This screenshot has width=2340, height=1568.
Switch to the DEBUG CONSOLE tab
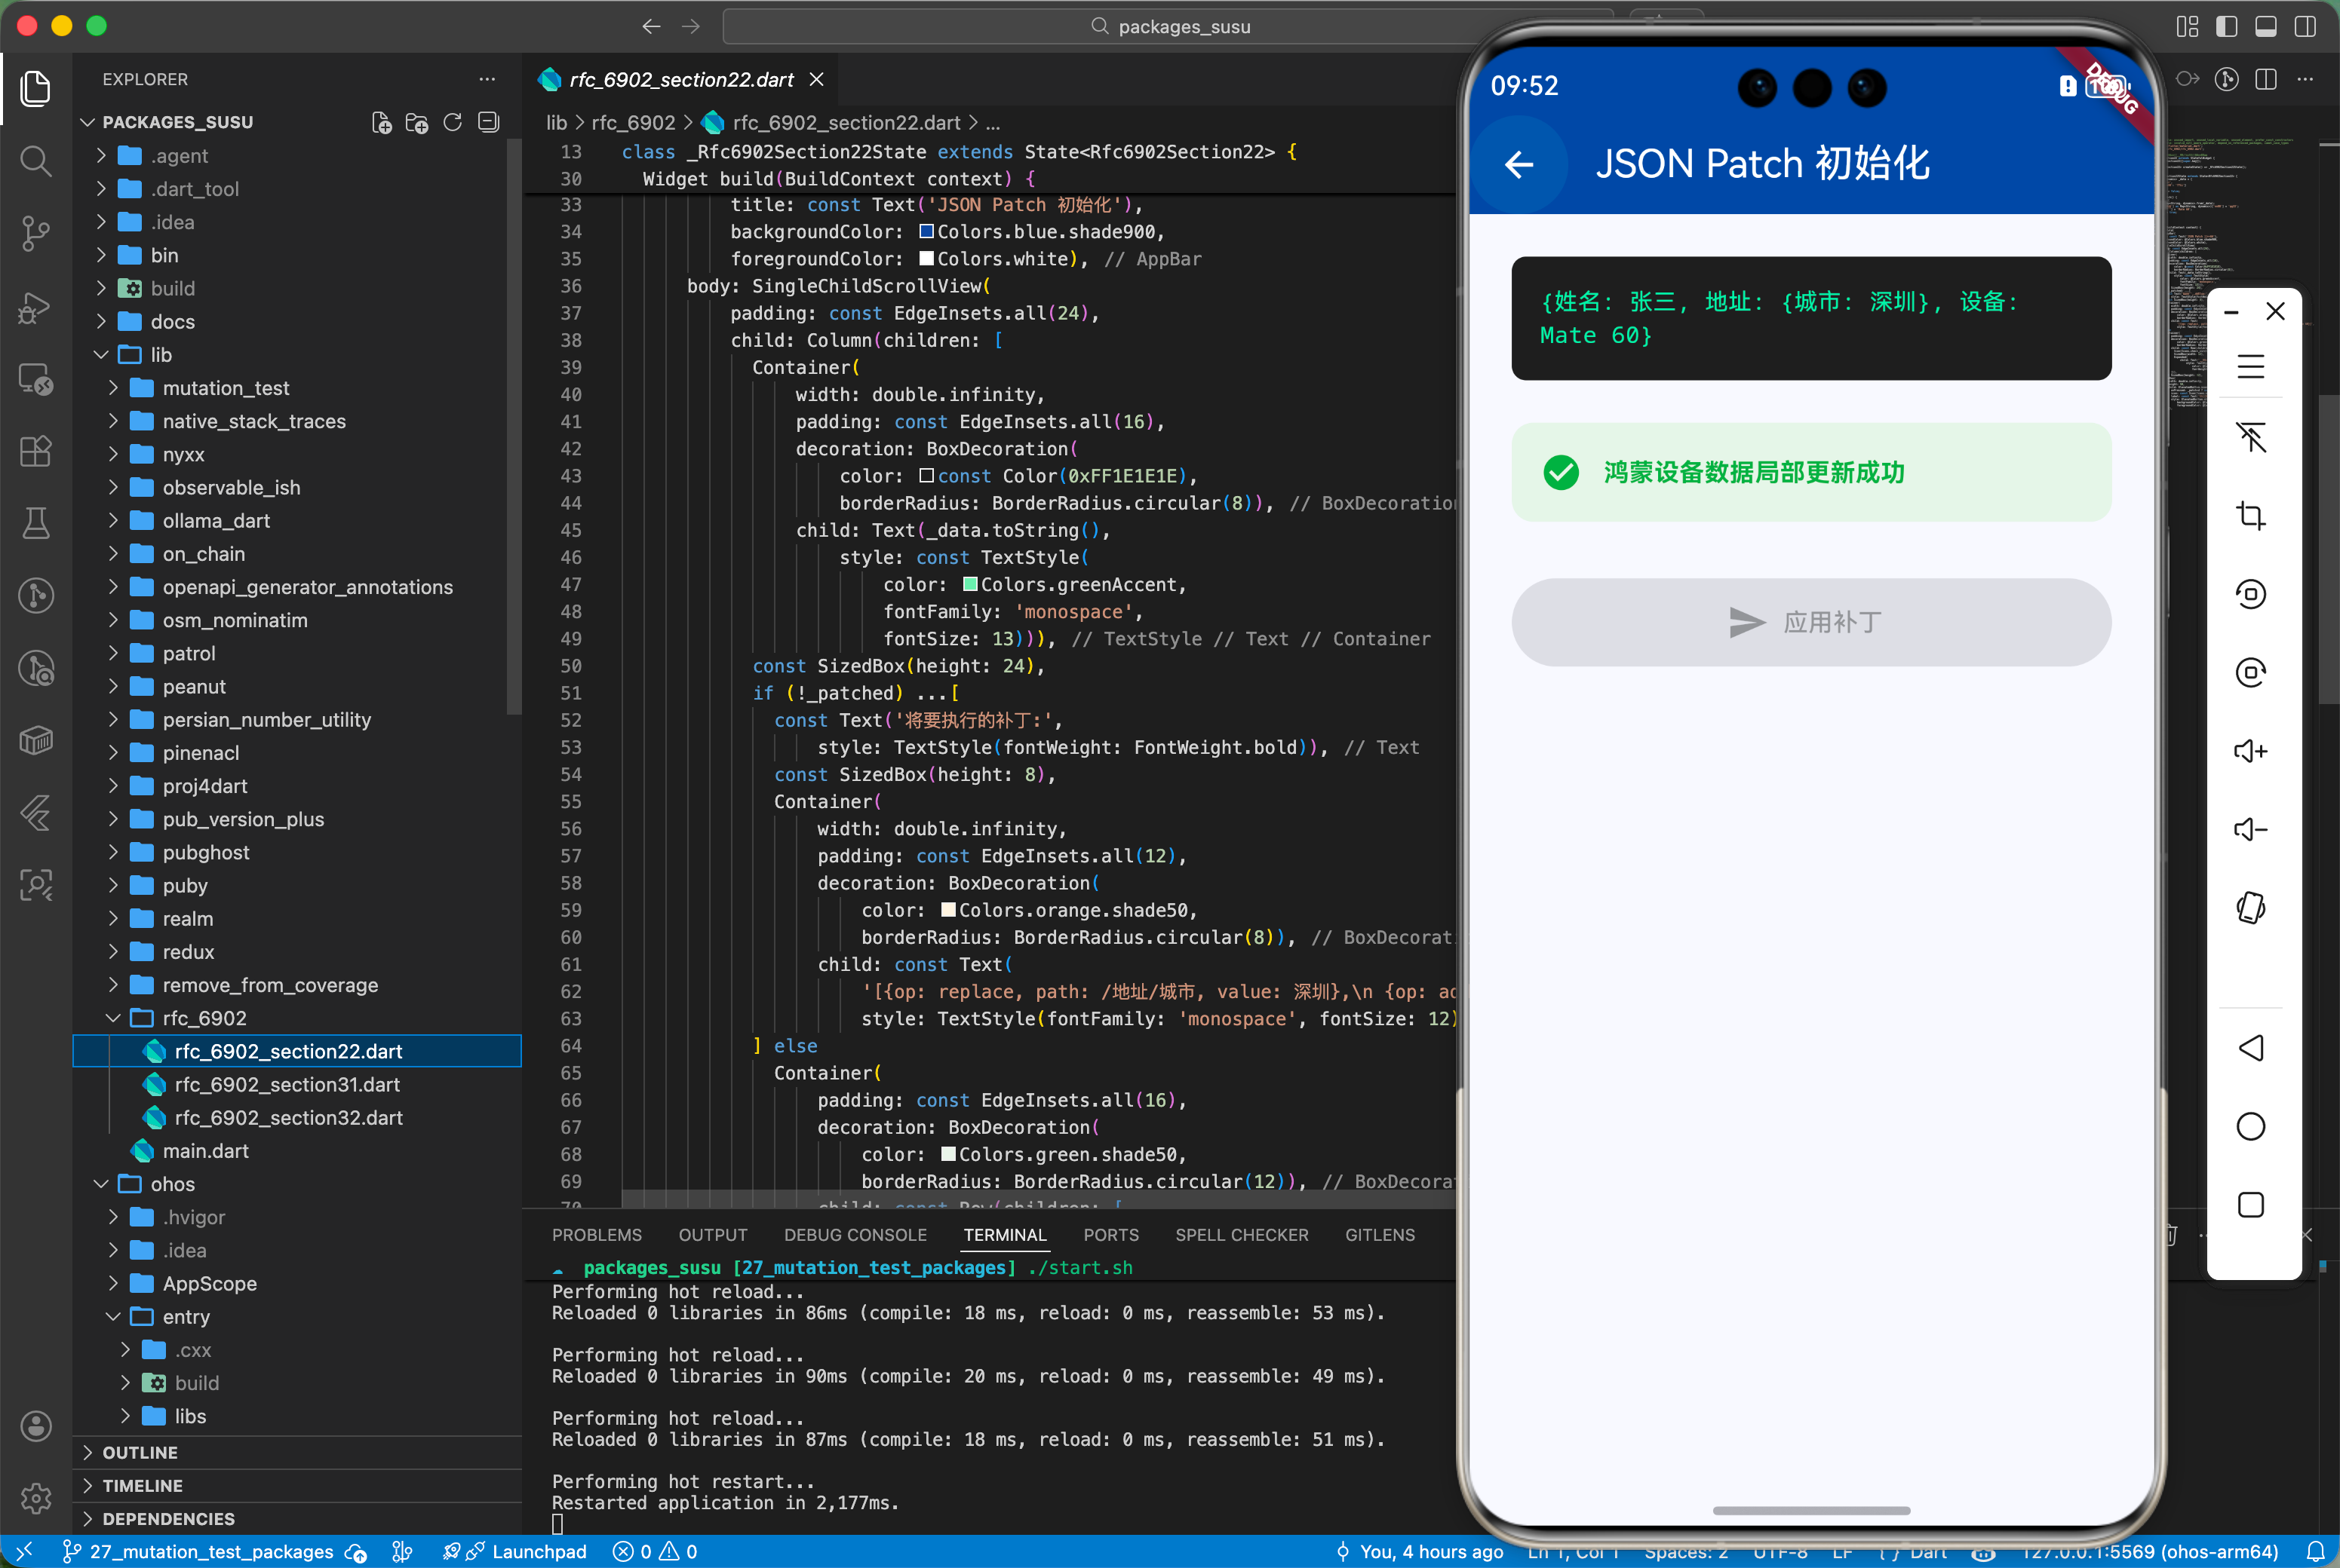(855, 1235)
